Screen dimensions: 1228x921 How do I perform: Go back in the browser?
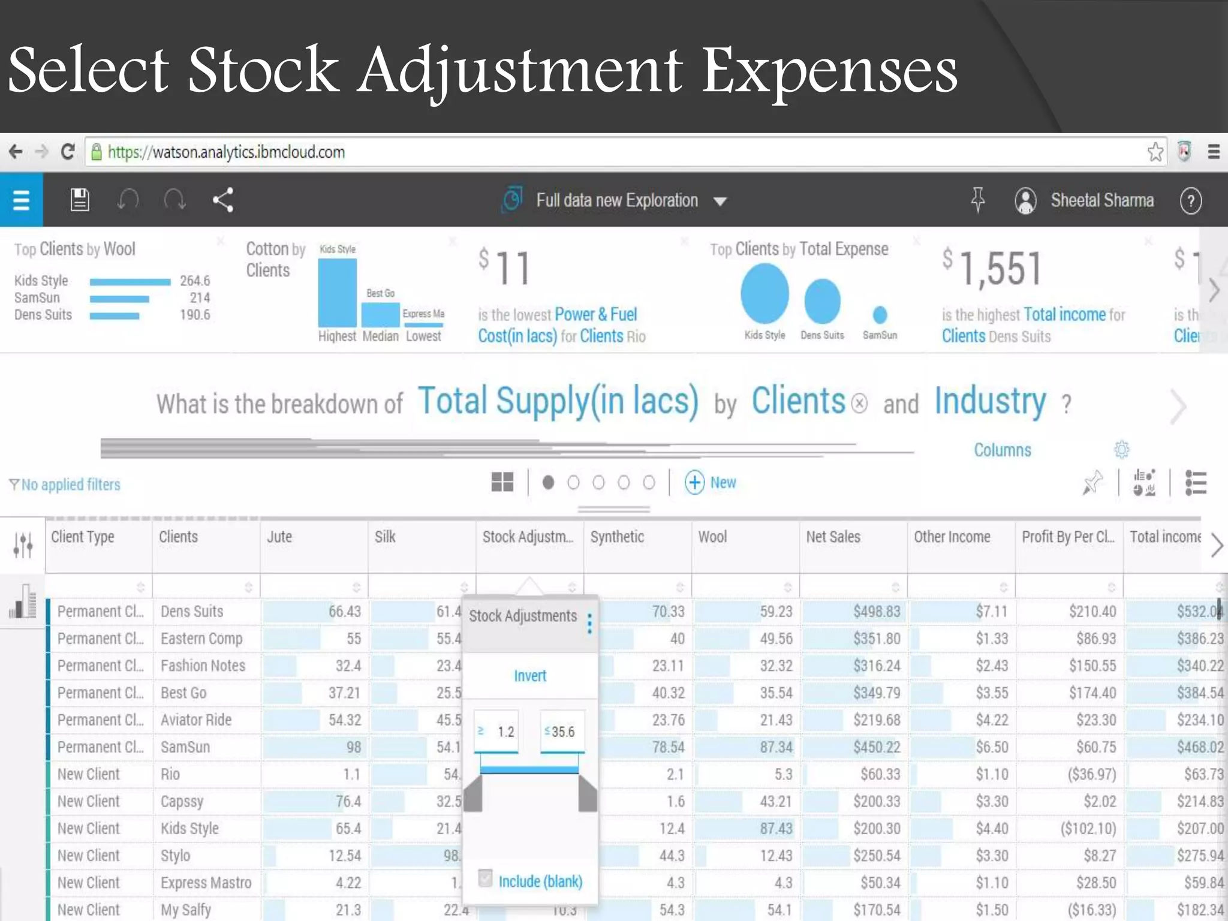point(16,152)
